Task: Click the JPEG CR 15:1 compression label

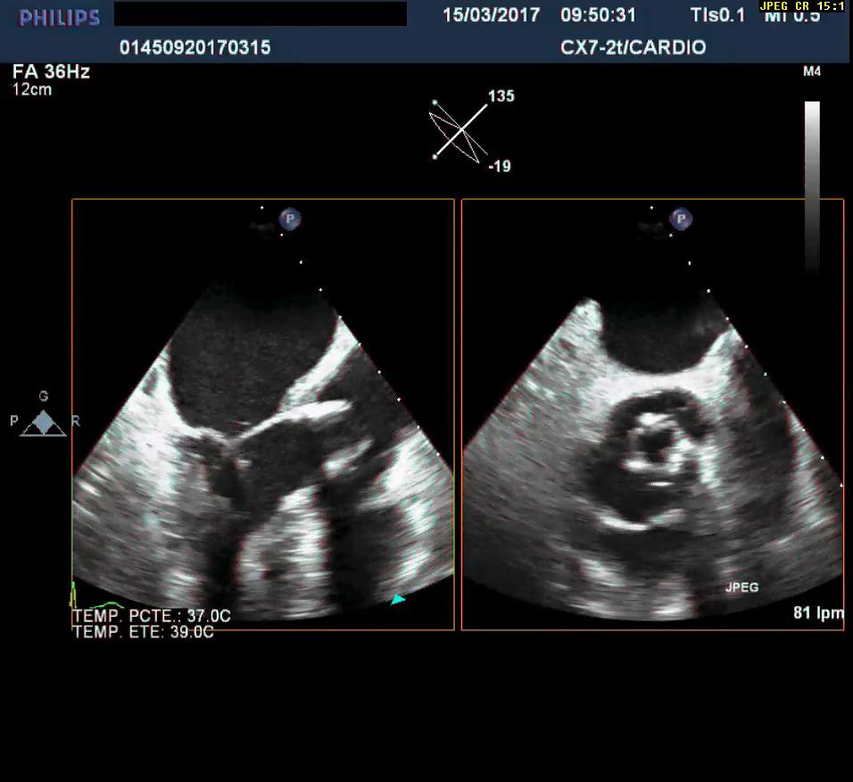Action: pyautogui.click(x=802, y=6)
